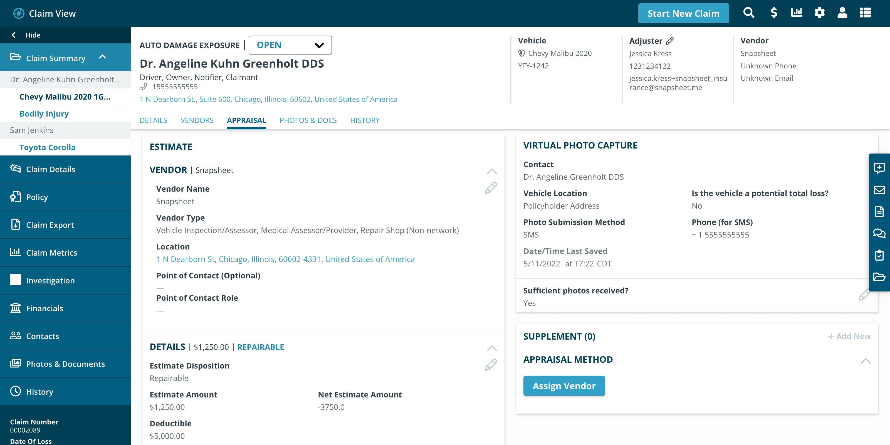Edit Vendor section with pencil icon
Image resolution: width=890 pixels, height=445 pixels.
pos(491,188)
